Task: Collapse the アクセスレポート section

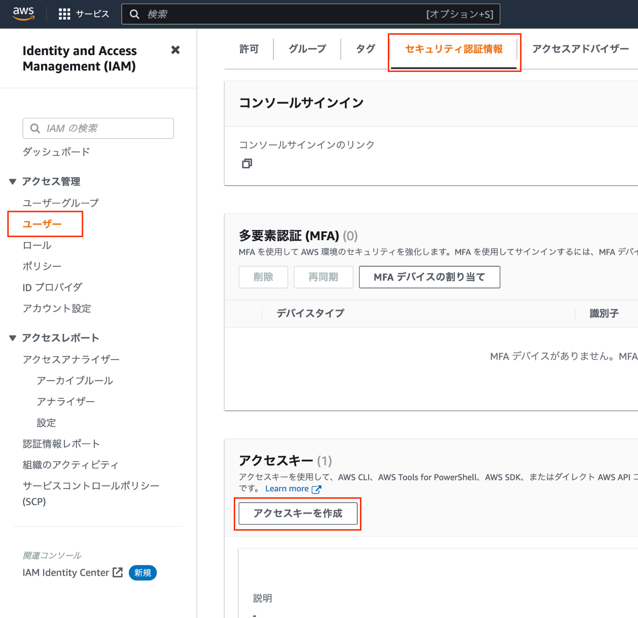Action: pos(13,338)
